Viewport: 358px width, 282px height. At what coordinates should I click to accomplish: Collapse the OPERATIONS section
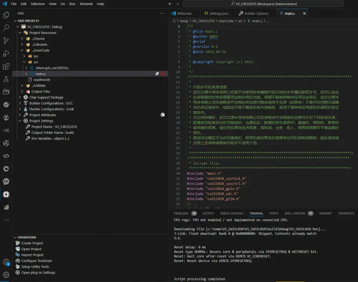(x=15, y=237)
